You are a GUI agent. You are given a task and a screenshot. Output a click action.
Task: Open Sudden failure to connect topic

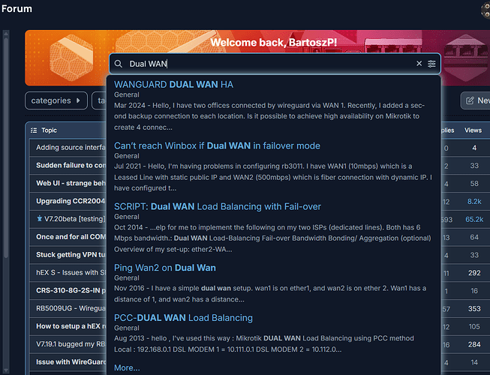click(71, 165)
